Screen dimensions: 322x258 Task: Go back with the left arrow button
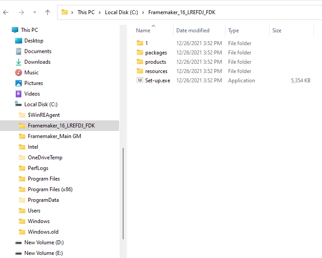6,12
